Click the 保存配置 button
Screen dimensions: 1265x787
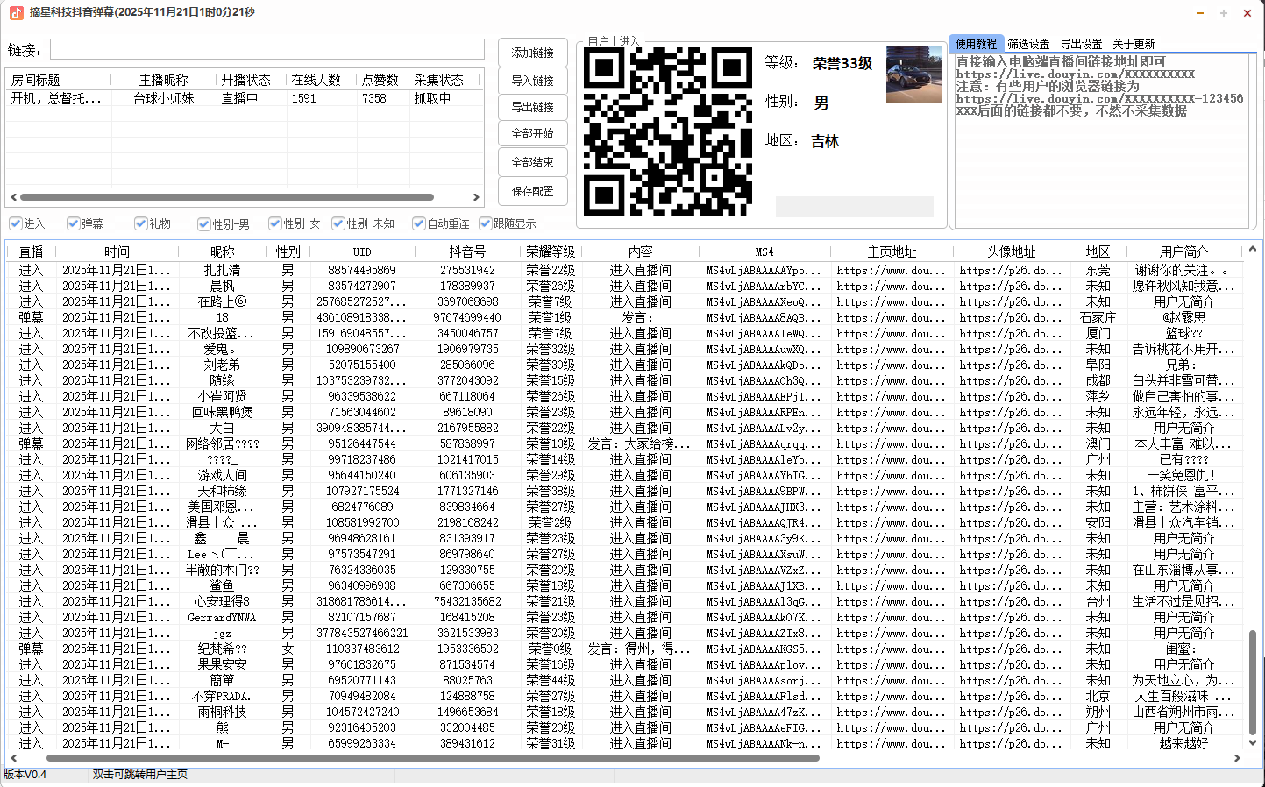[x=532, y=191]
